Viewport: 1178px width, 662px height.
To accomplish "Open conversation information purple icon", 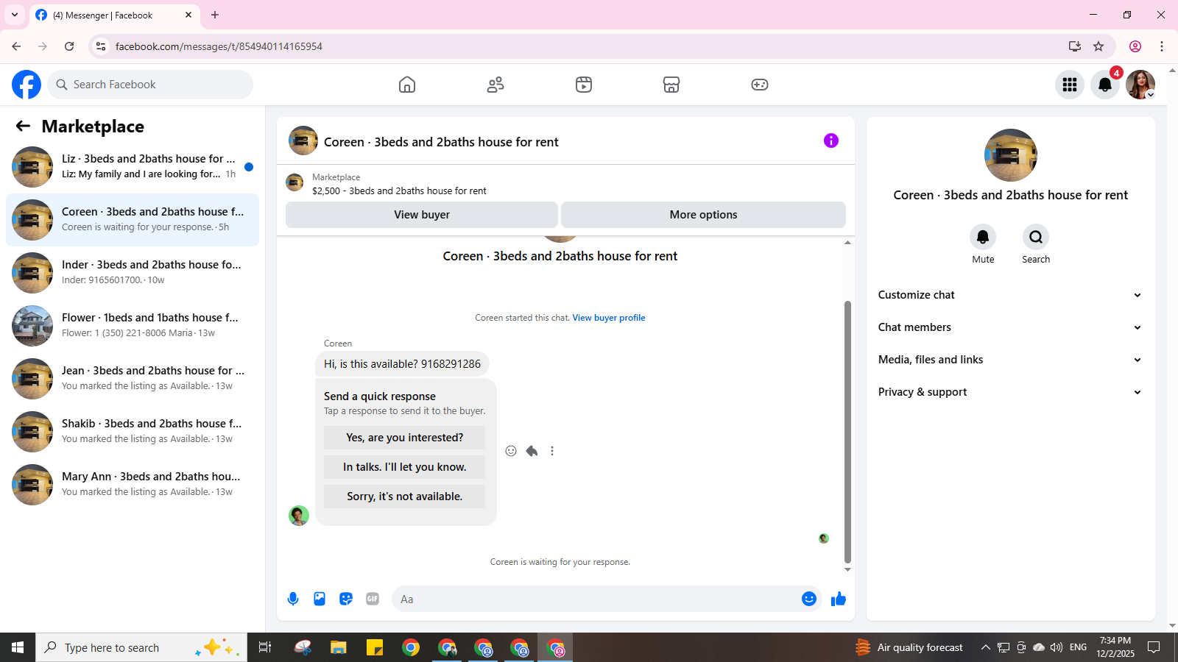I will (x=831, y=140).
